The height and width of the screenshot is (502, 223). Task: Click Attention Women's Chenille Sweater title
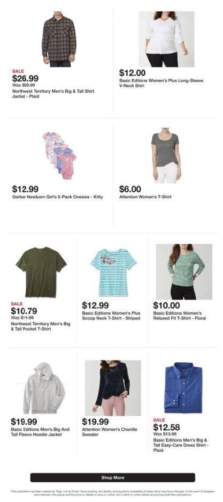110,432
